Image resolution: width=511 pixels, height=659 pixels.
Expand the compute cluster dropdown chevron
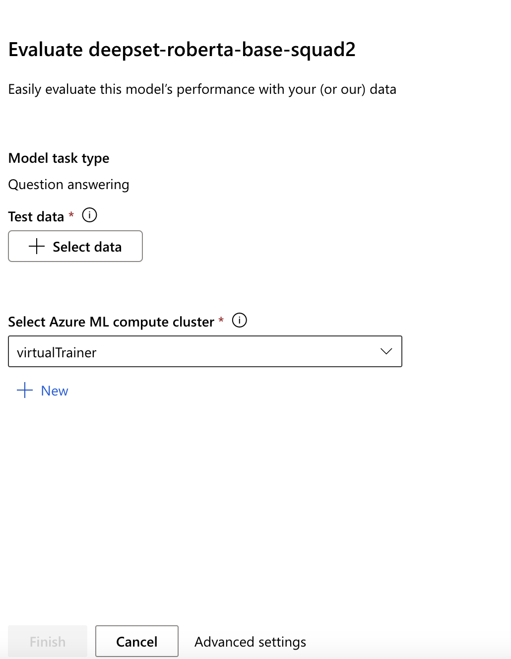point(386,351)
